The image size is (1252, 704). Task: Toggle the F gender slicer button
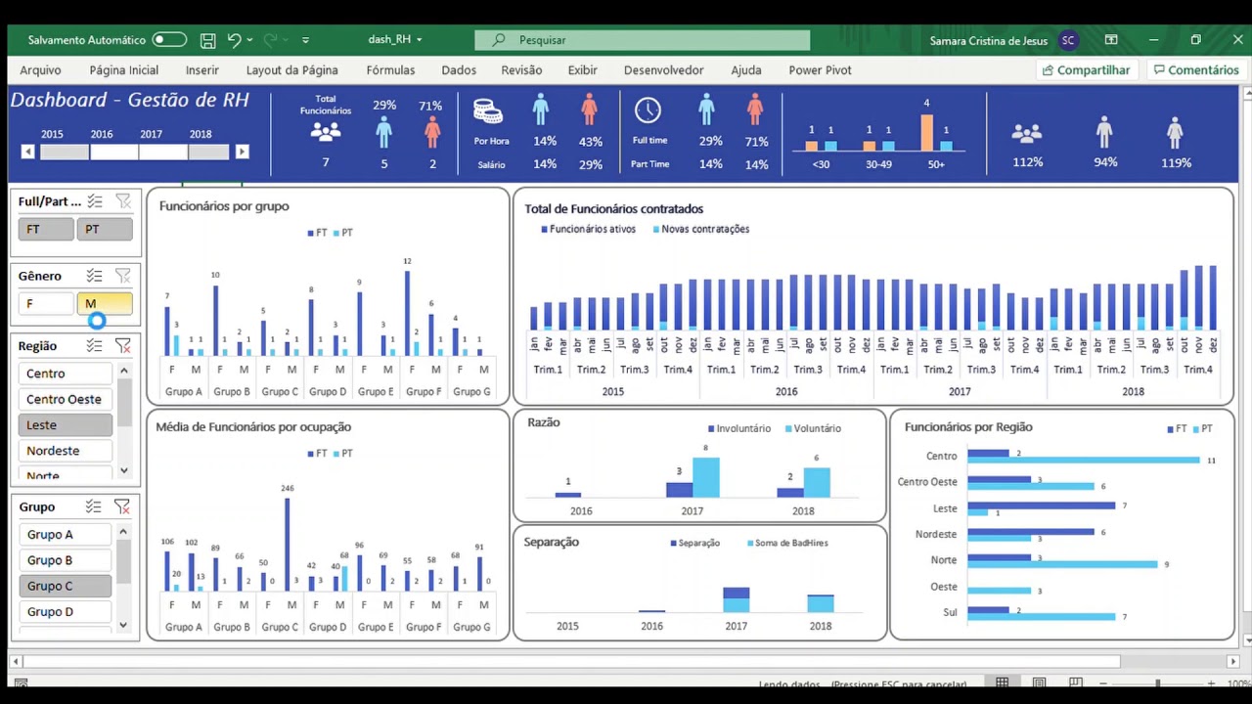coord(46,304)
